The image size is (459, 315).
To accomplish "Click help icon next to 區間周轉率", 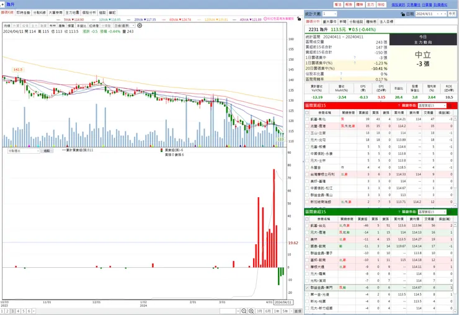I will tap(341, 79).
